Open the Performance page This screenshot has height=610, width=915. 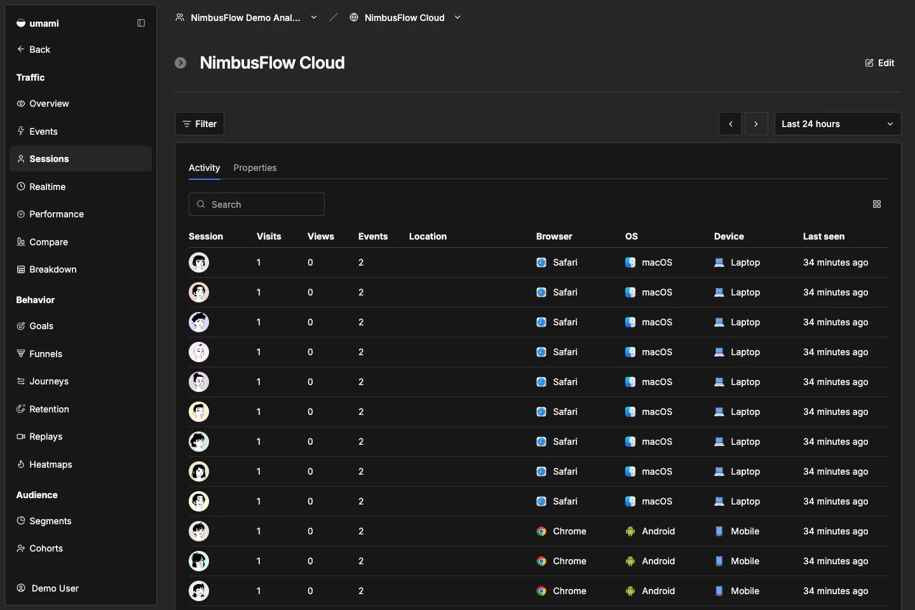(81, 214)
